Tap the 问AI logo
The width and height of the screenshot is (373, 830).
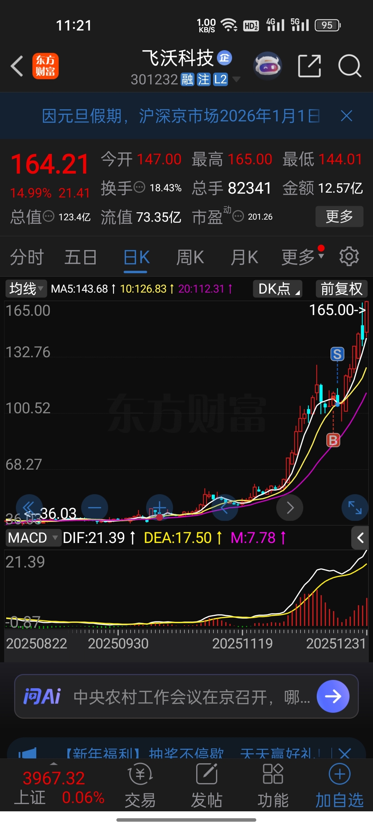pyautogui.click(x=42, y=696)
